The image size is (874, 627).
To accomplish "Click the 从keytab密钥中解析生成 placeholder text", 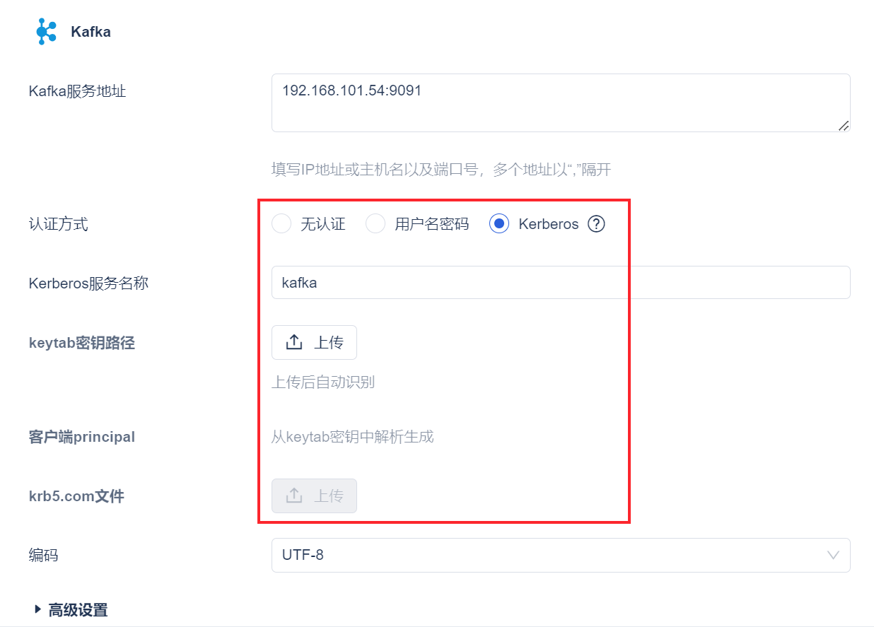I will click(352, 437).
